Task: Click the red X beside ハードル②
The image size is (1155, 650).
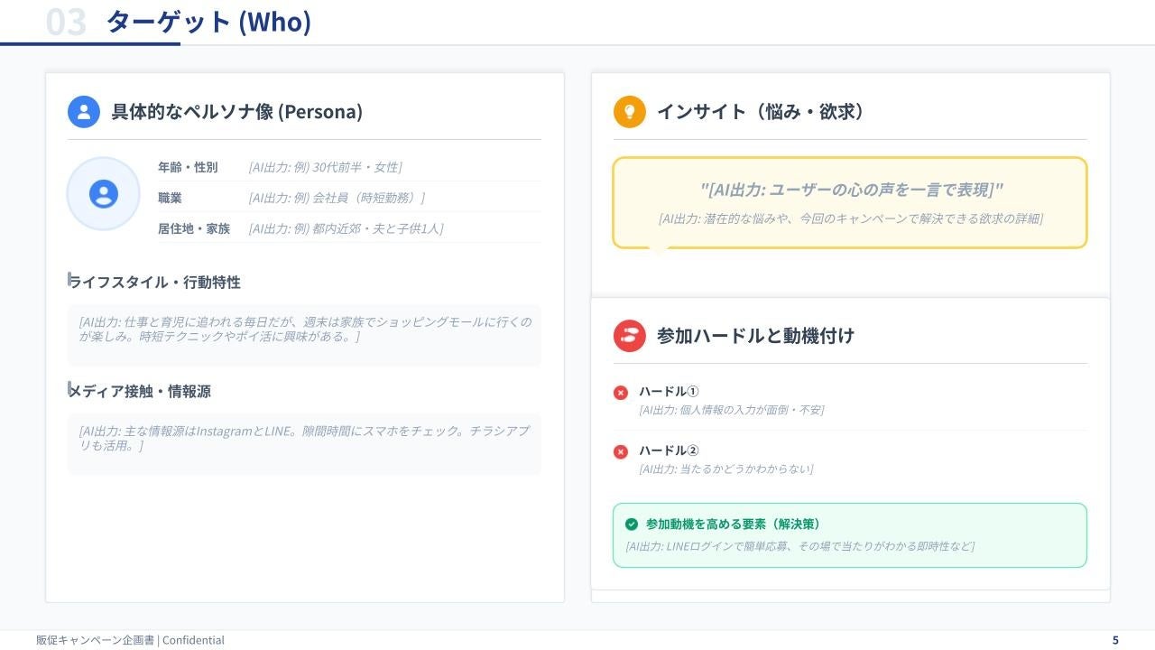Action: tap(621, 451)
